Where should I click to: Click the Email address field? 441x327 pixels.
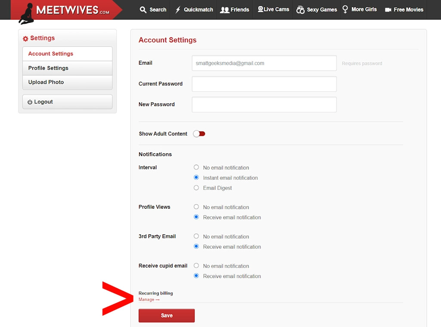click(x=264, y=63)
